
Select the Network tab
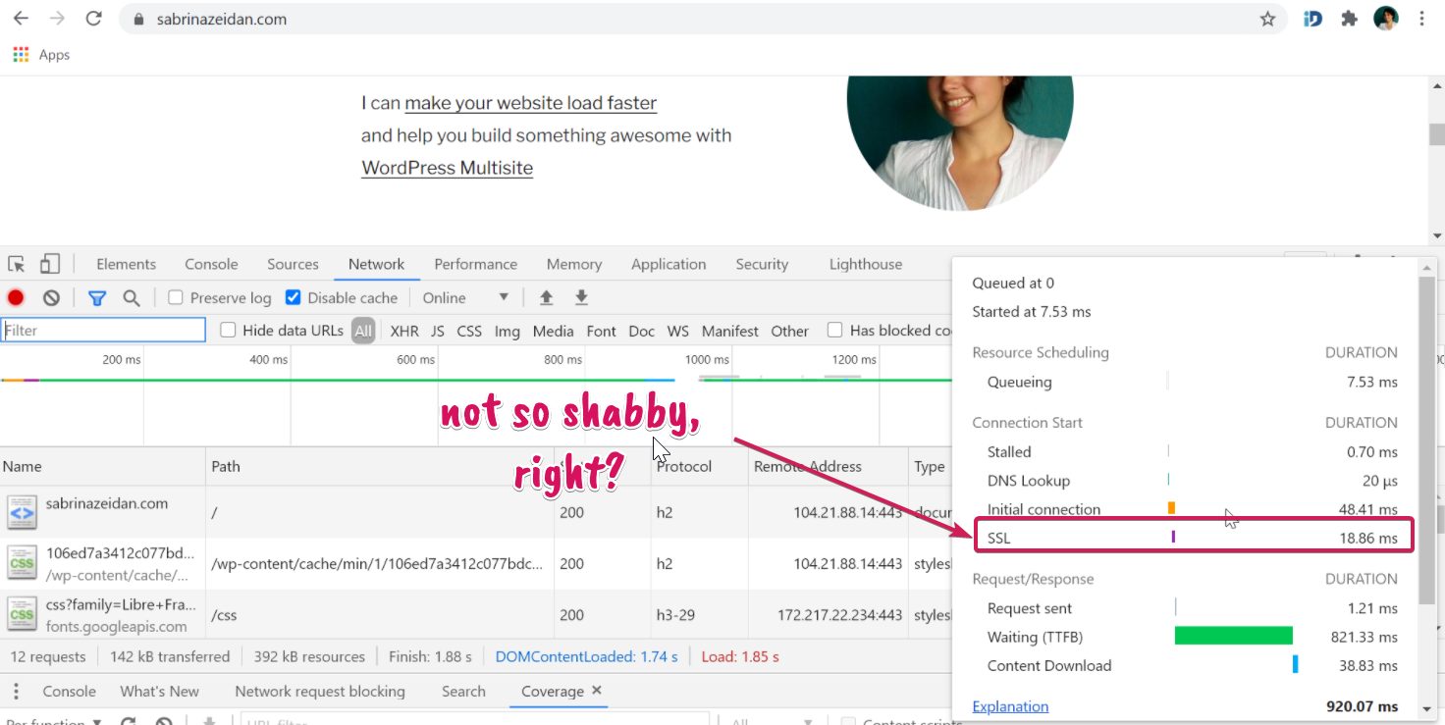pyautogui.click(x=376, y=264)
